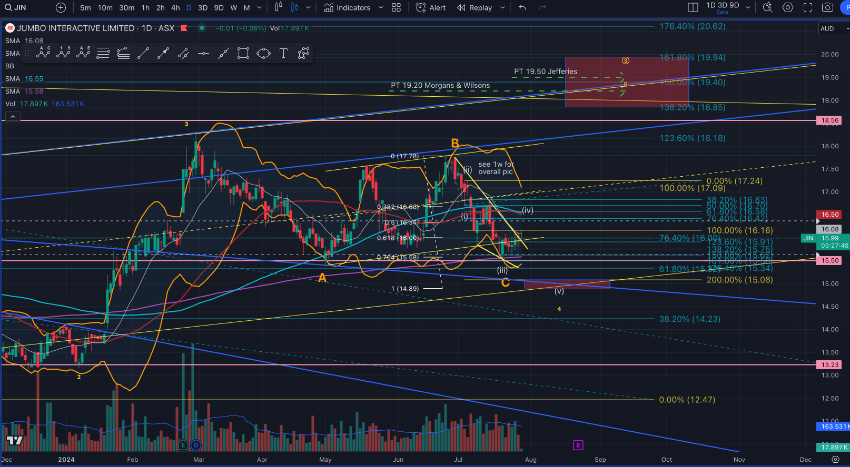Click the TradingView logo
Screen dimensions: 850x467
(15, 441)
